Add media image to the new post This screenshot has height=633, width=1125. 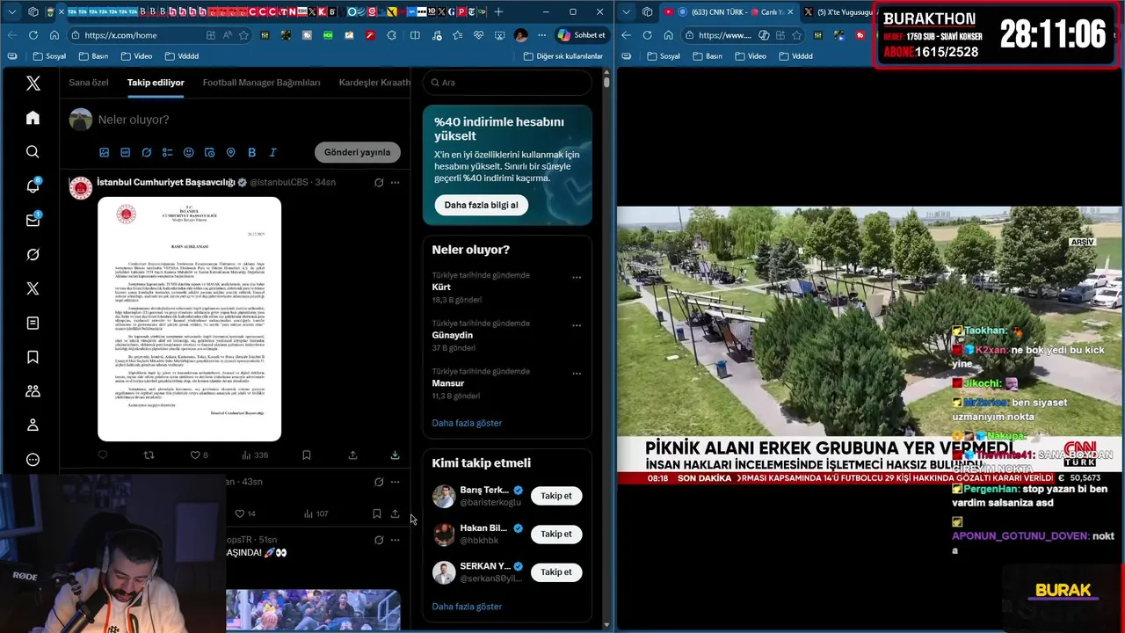click(x=104, y=152)
